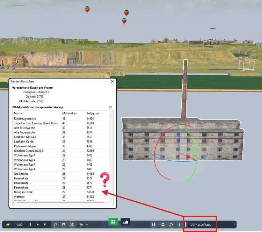Expand the dropdown chevron beside list icon
262x232 pixels.
click(x=87, y=225)
